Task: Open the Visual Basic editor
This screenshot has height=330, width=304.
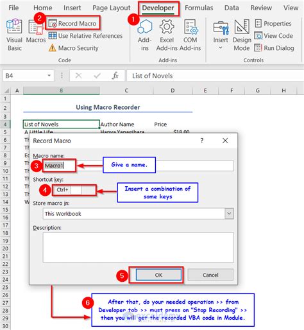Action: coord(14,35)
